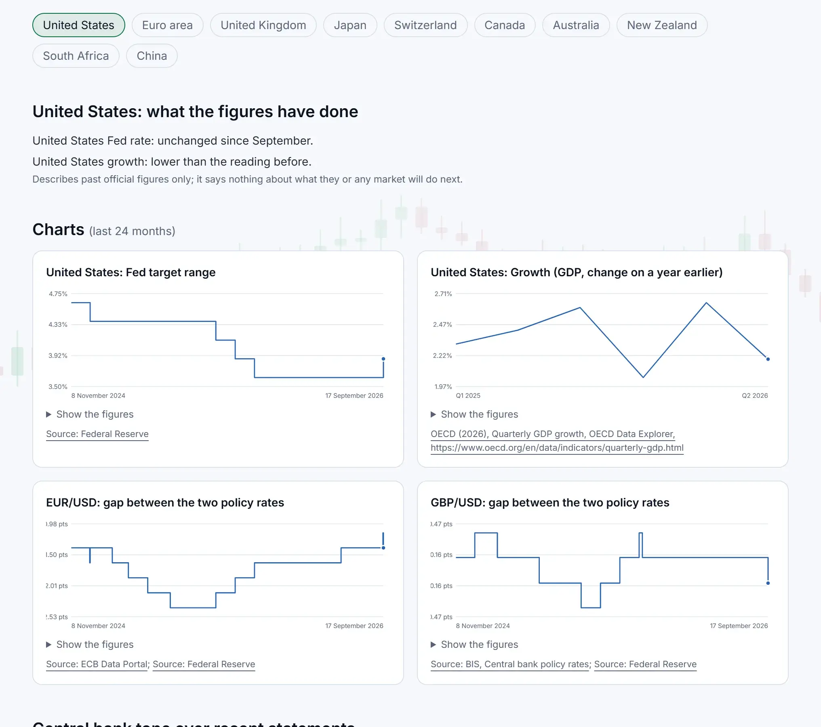Open the China country pill
The height and width of the screenshot is (727, 821).
[x=152, y=56]
